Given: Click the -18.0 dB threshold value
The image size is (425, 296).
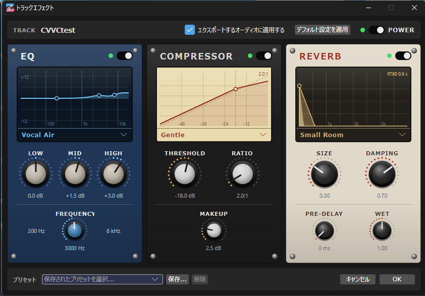Looking at the screenshot, I should 185,196.
